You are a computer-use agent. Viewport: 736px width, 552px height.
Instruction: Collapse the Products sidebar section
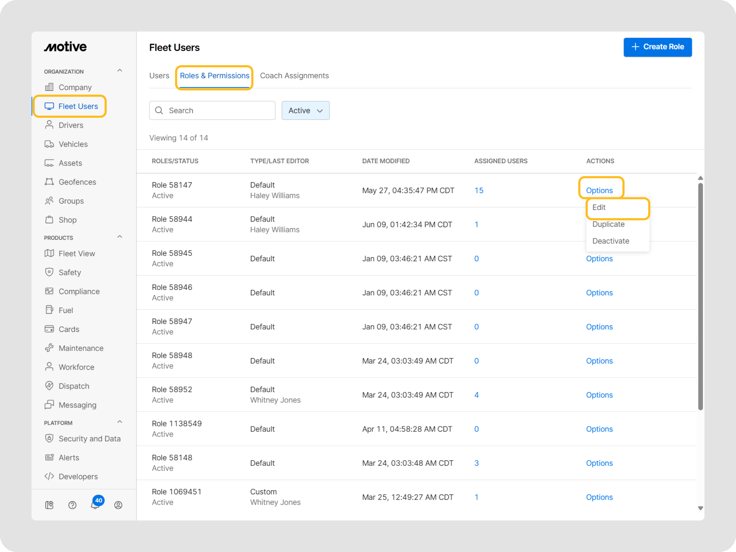pos(120,237)
